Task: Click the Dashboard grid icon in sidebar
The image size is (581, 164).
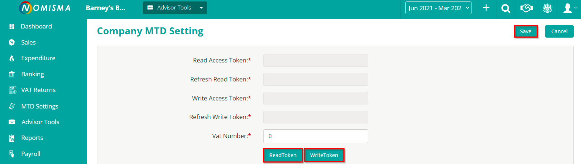Action: coord(12,27)
